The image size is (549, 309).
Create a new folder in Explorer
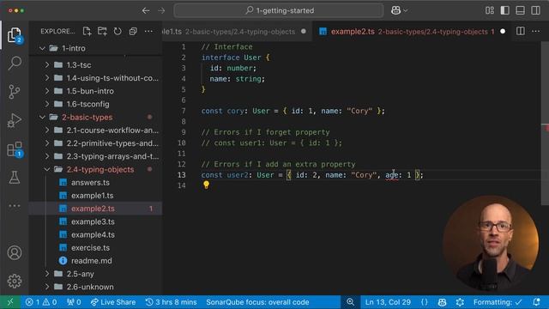pyautogui.click(x=102, y=32)
